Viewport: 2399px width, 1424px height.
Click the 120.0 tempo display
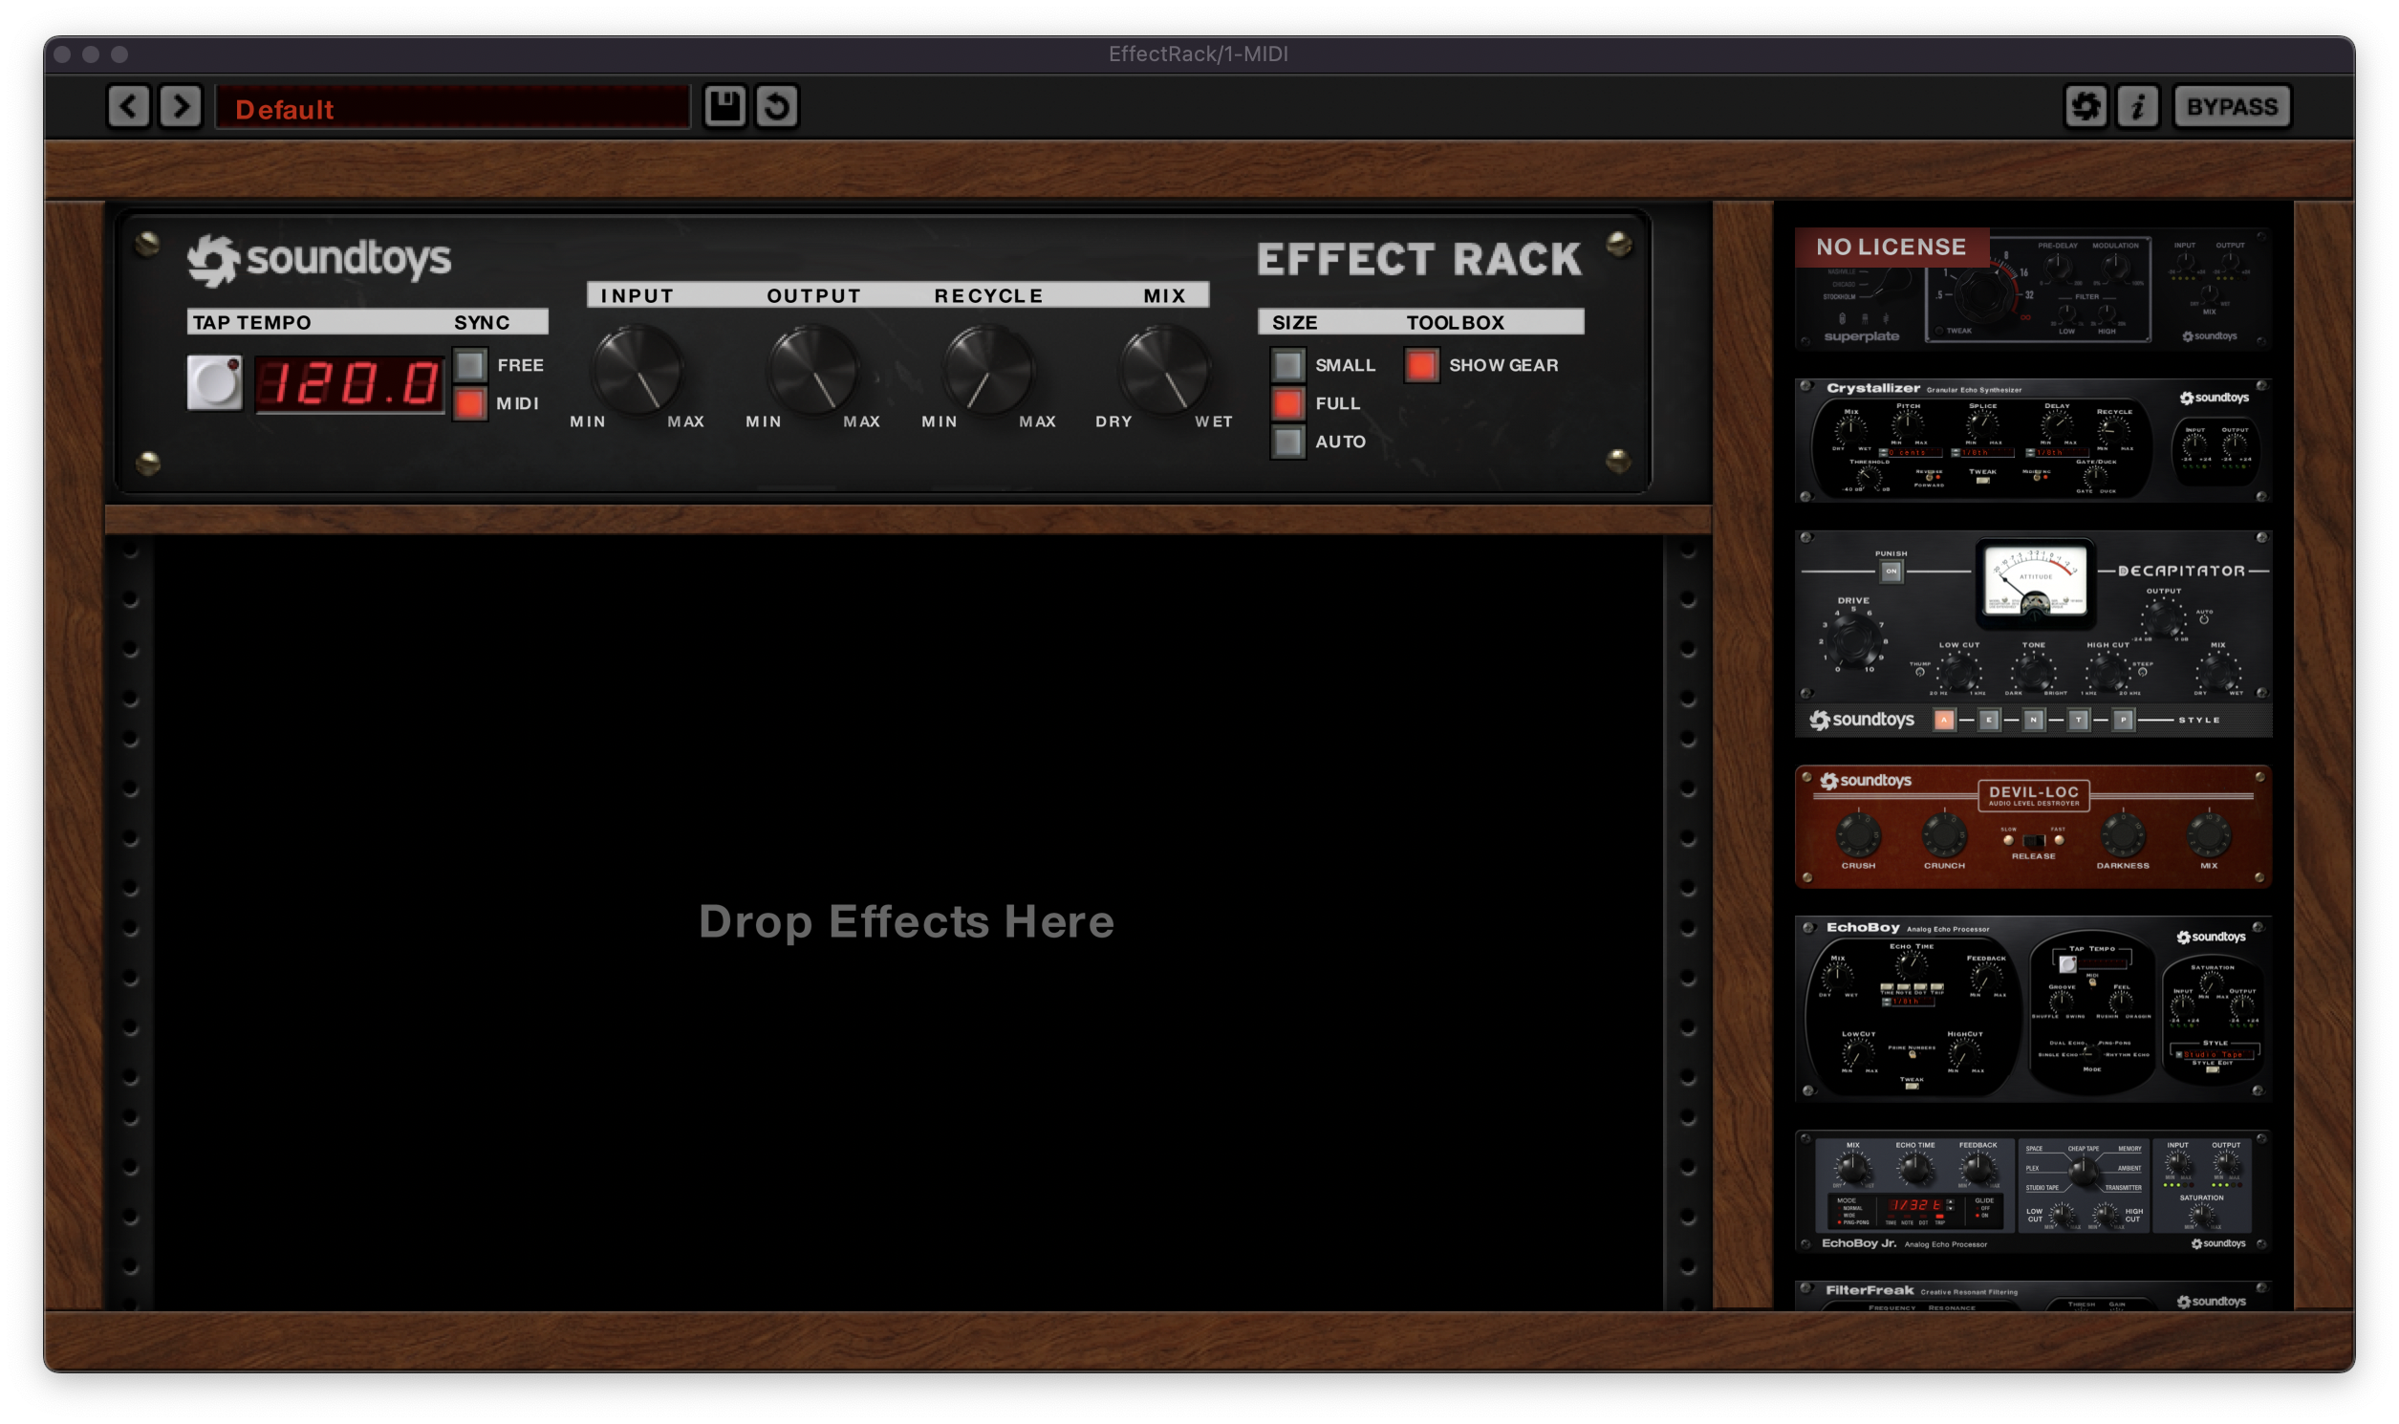point(349,384)
